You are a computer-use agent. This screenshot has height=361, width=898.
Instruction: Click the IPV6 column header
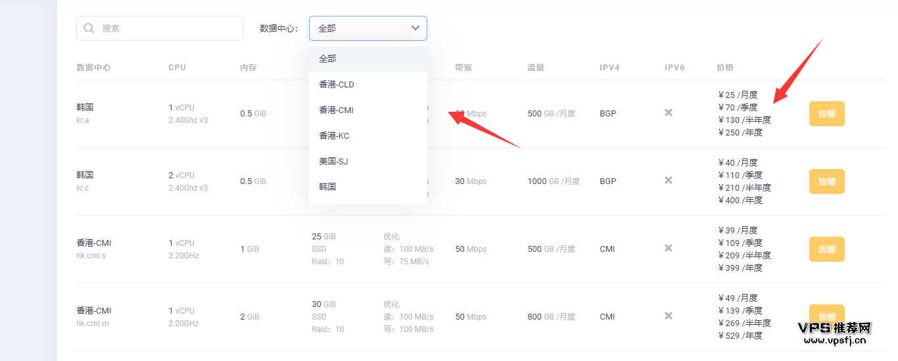pos(674,68)
